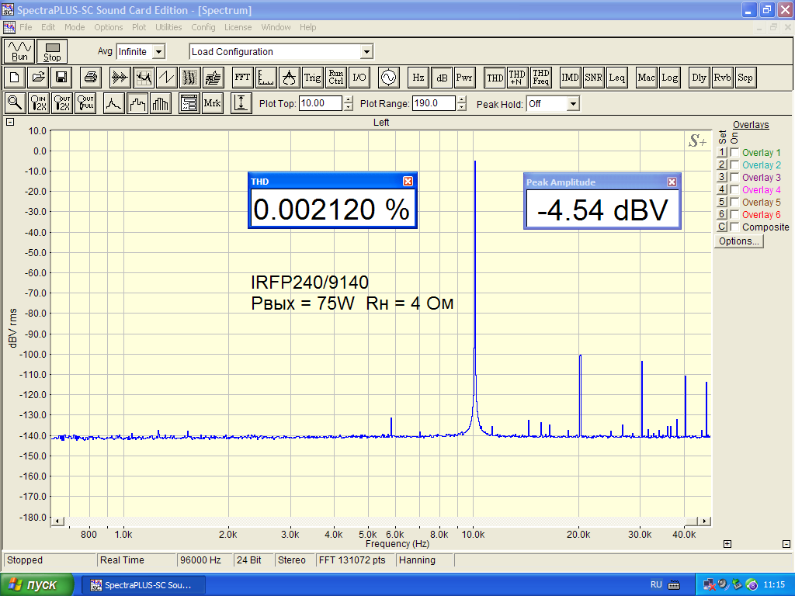The width and height of the screenshot is (795, 596).
Task: Open the Log data logging button
Action: click(669, 77)
